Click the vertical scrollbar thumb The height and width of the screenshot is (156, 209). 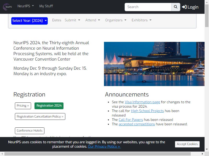tap(207, 16)
